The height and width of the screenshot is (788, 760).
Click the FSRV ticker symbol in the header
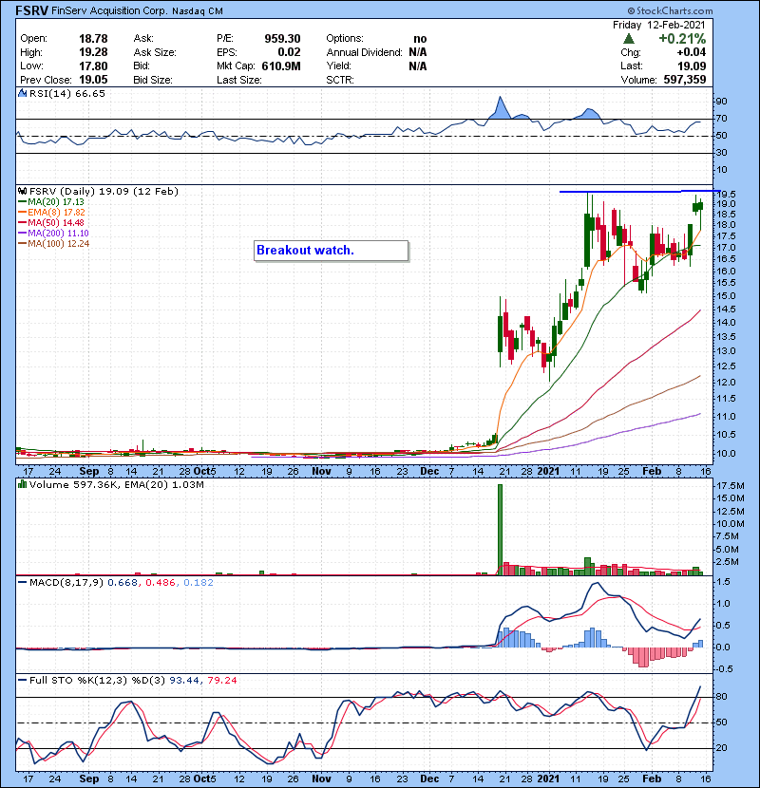31,10
